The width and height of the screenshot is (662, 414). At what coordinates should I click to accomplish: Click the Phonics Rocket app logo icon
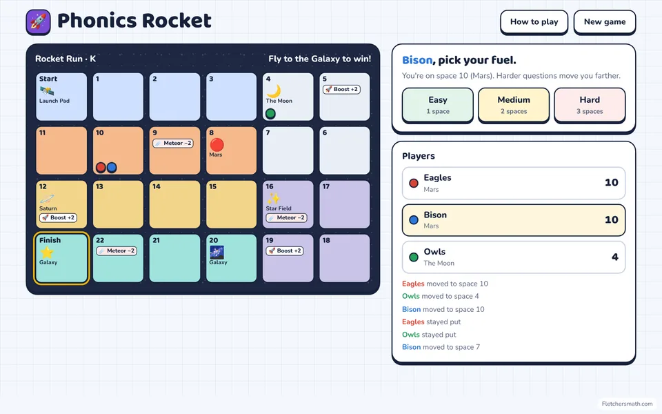click(x=38, y=22)
